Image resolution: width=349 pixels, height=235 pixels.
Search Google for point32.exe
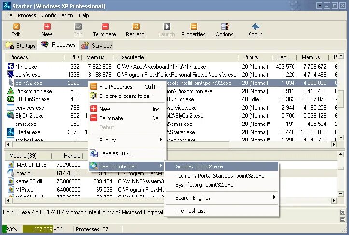[222, 166]
